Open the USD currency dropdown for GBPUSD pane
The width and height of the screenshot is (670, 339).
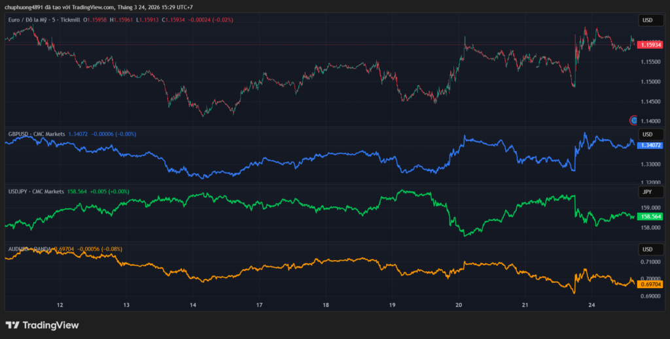[647, 135]
